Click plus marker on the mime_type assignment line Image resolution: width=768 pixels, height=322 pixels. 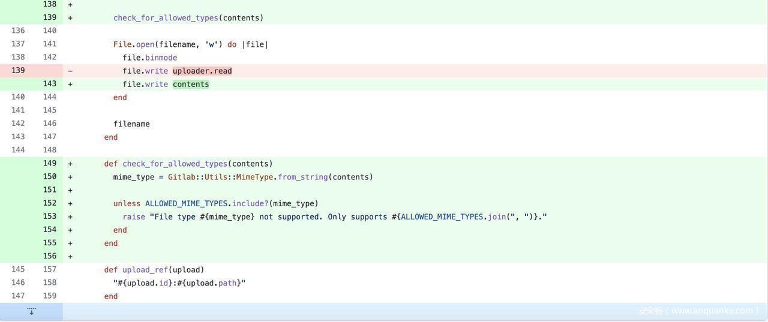click(x=70, y=177)
